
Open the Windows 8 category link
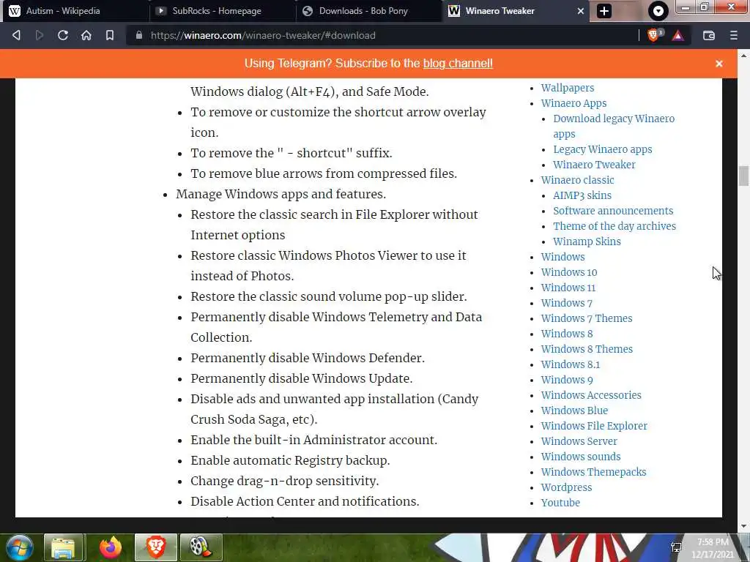click(x=567, y=334)
